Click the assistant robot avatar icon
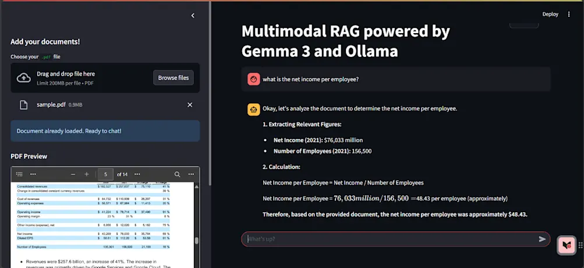Viewport: 584px width, 268px height. pos(254,110)
